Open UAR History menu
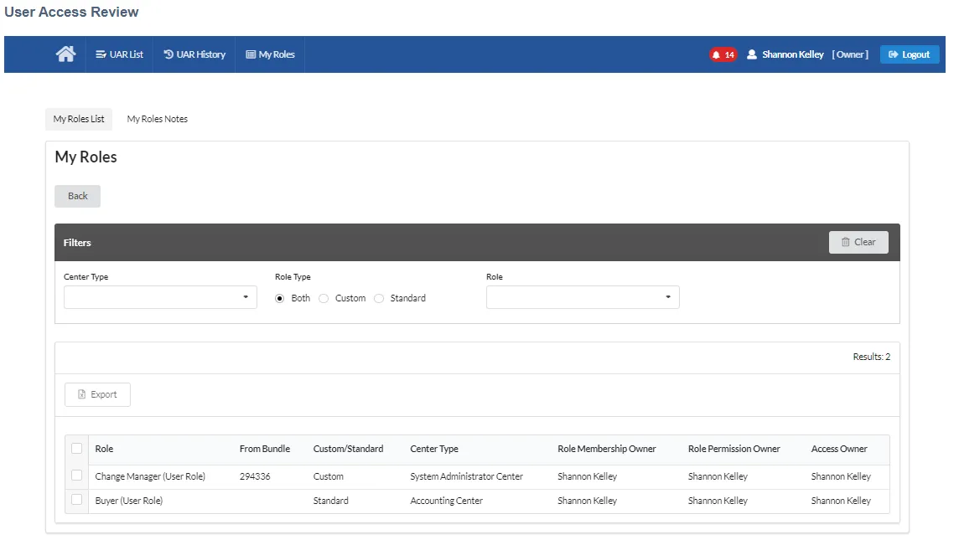The image size is (959, 545). (194, 54)
